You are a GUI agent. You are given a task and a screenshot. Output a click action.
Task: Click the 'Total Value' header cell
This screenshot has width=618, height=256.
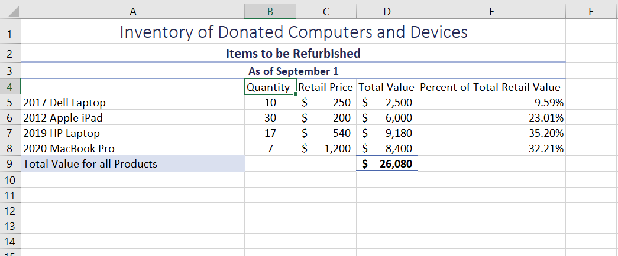click(x=387, y=87)
